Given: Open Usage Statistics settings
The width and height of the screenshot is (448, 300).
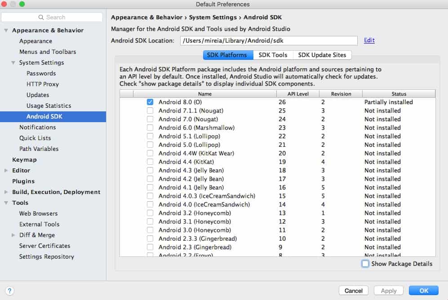Looking at the screenshot, I should tap(49, 106).
